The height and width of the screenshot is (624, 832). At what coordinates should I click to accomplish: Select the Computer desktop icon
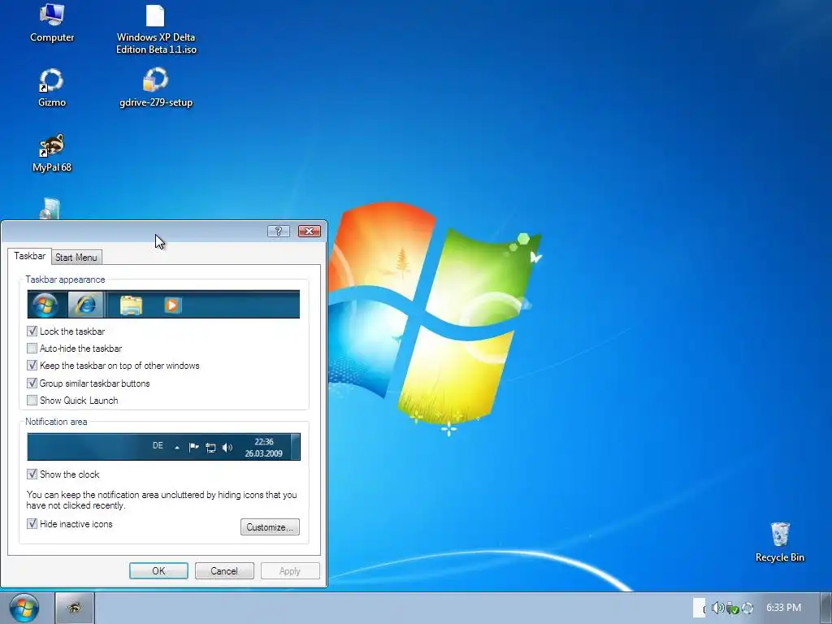(x=51, y=24)
